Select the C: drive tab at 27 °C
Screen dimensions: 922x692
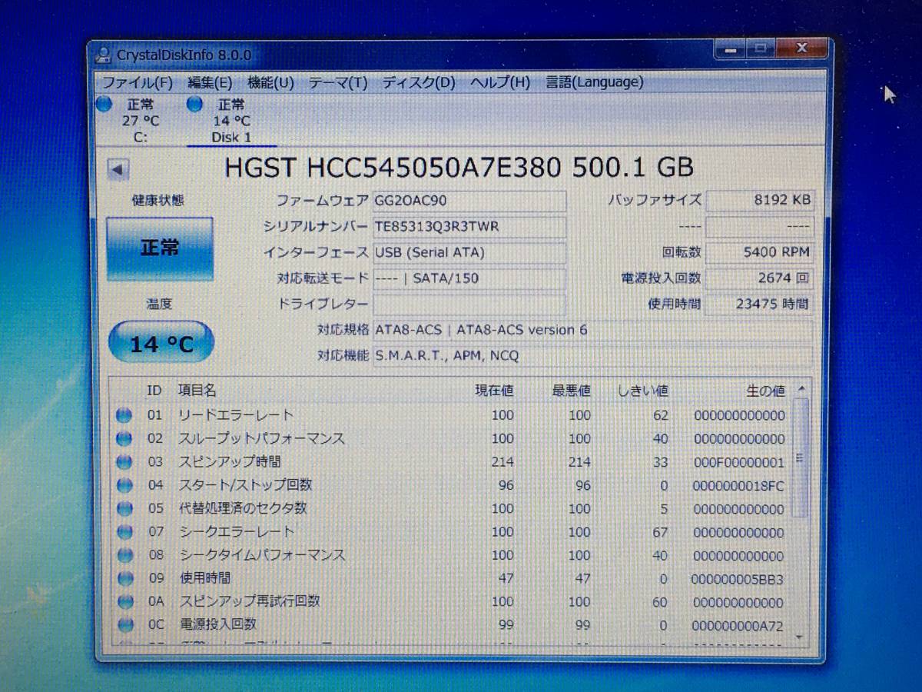(x=141, y=121)
